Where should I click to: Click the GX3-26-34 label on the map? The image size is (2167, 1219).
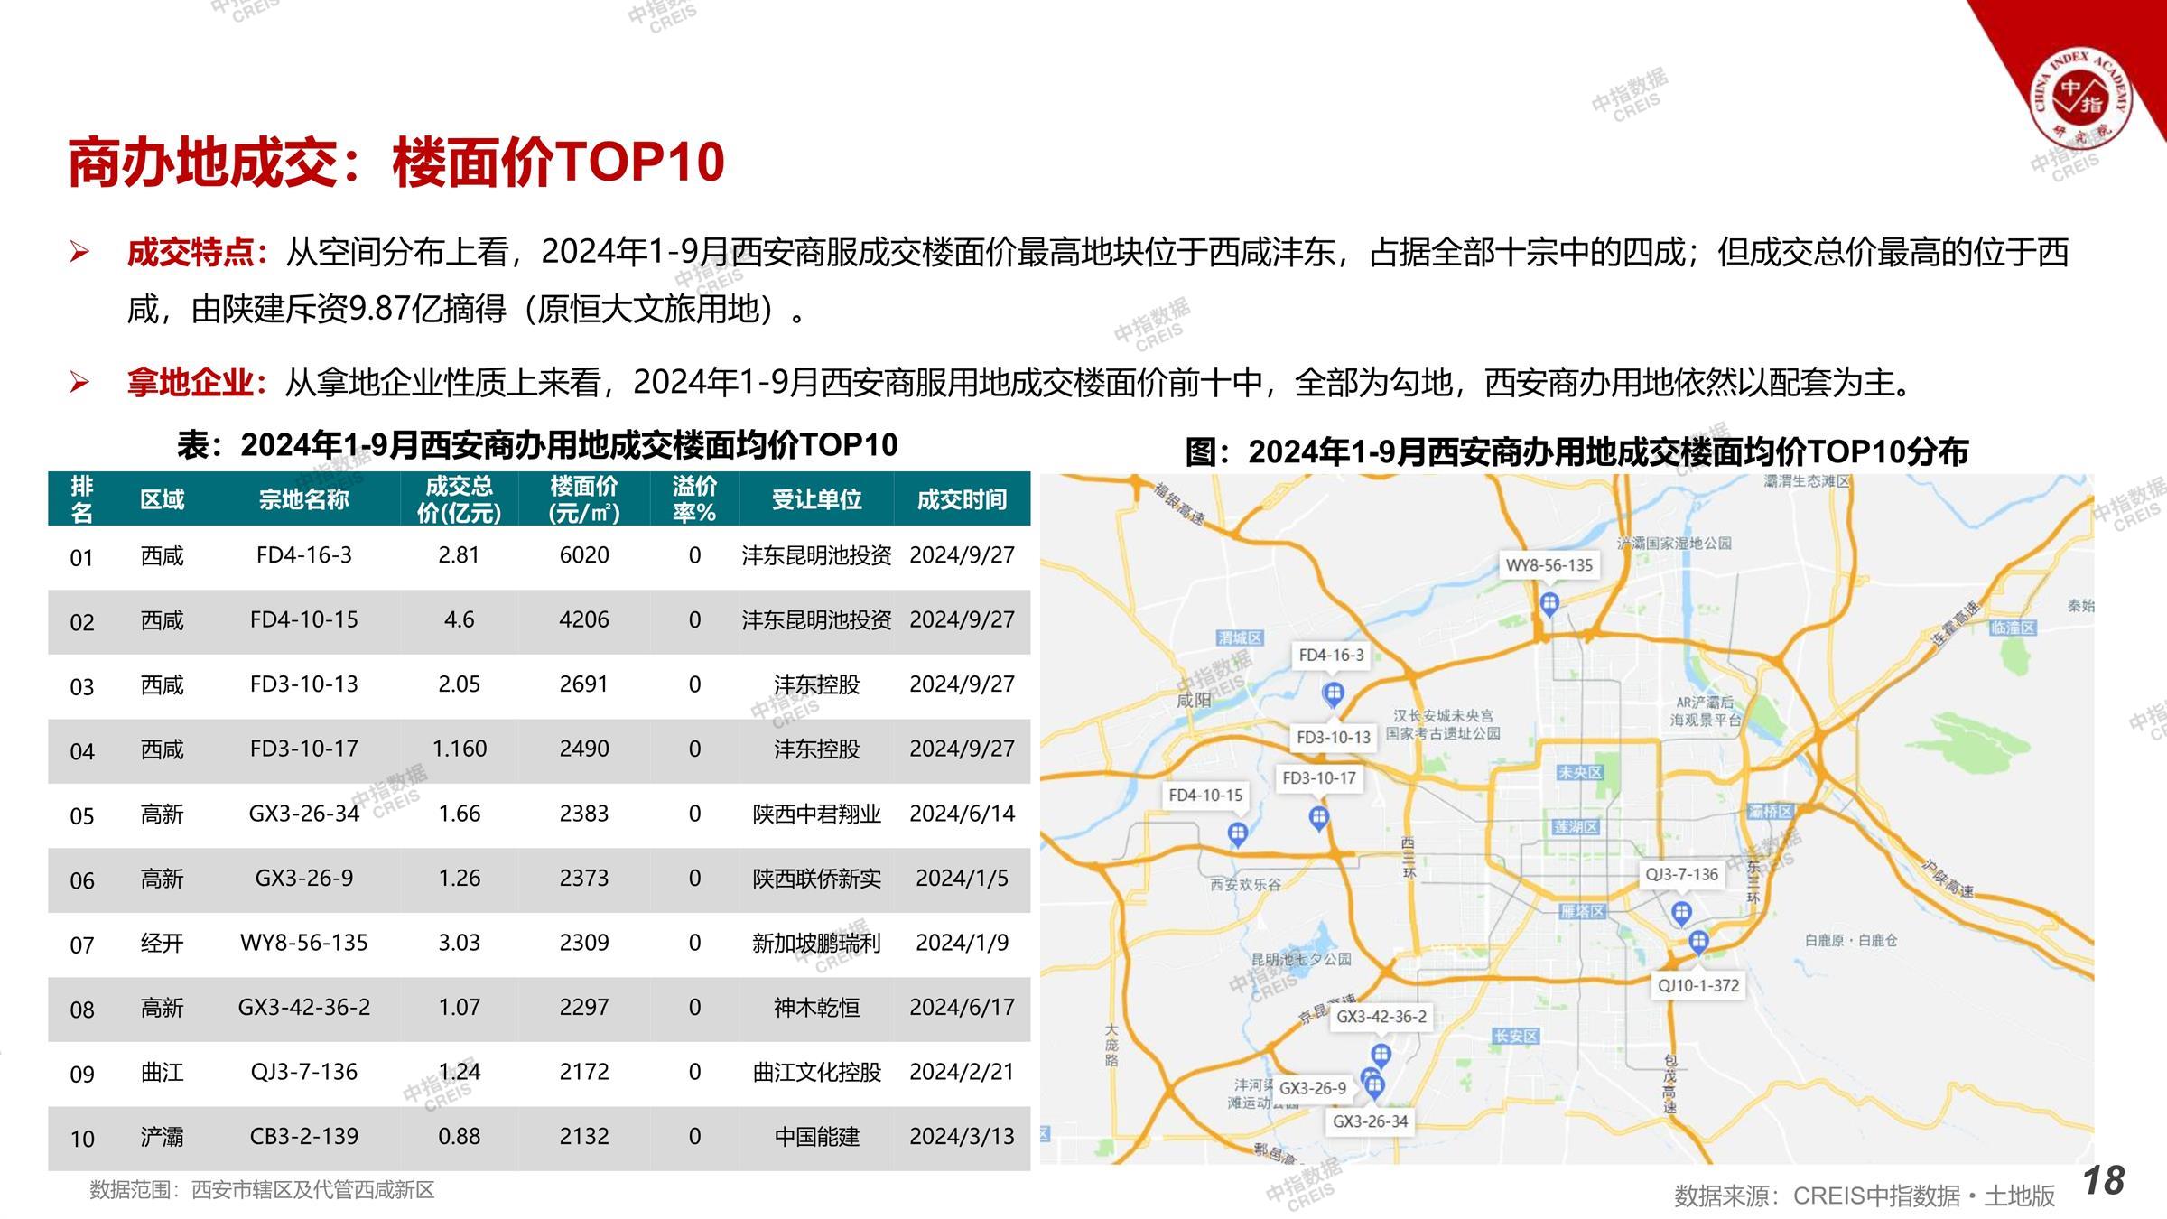point(1370,1121)
